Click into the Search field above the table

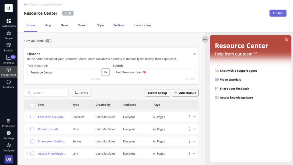click(x=46, y=93)
